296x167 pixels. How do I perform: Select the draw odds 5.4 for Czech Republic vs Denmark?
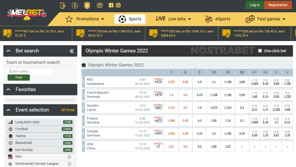(x=185, y=95)
